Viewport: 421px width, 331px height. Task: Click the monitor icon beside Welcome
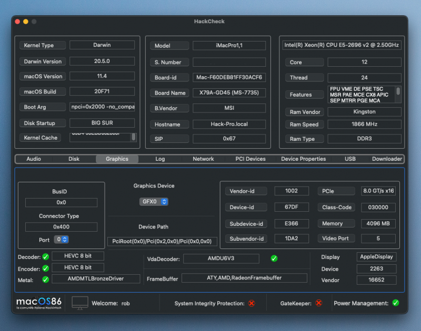click(x=80, y=303)
